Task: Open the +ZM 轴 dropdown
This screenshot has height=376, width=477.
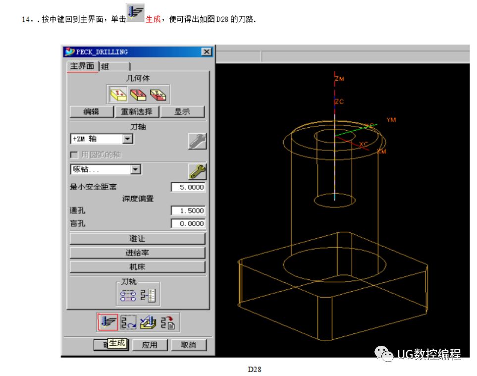Action: 128,139
